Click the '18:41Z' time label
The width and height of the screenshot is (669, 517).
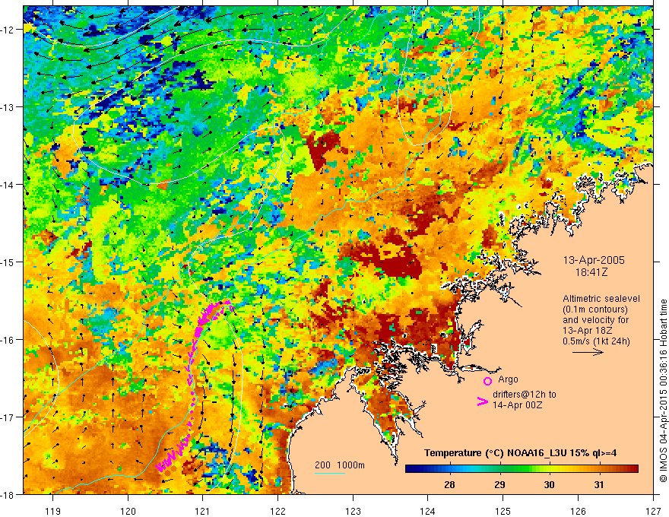point(591,272)
